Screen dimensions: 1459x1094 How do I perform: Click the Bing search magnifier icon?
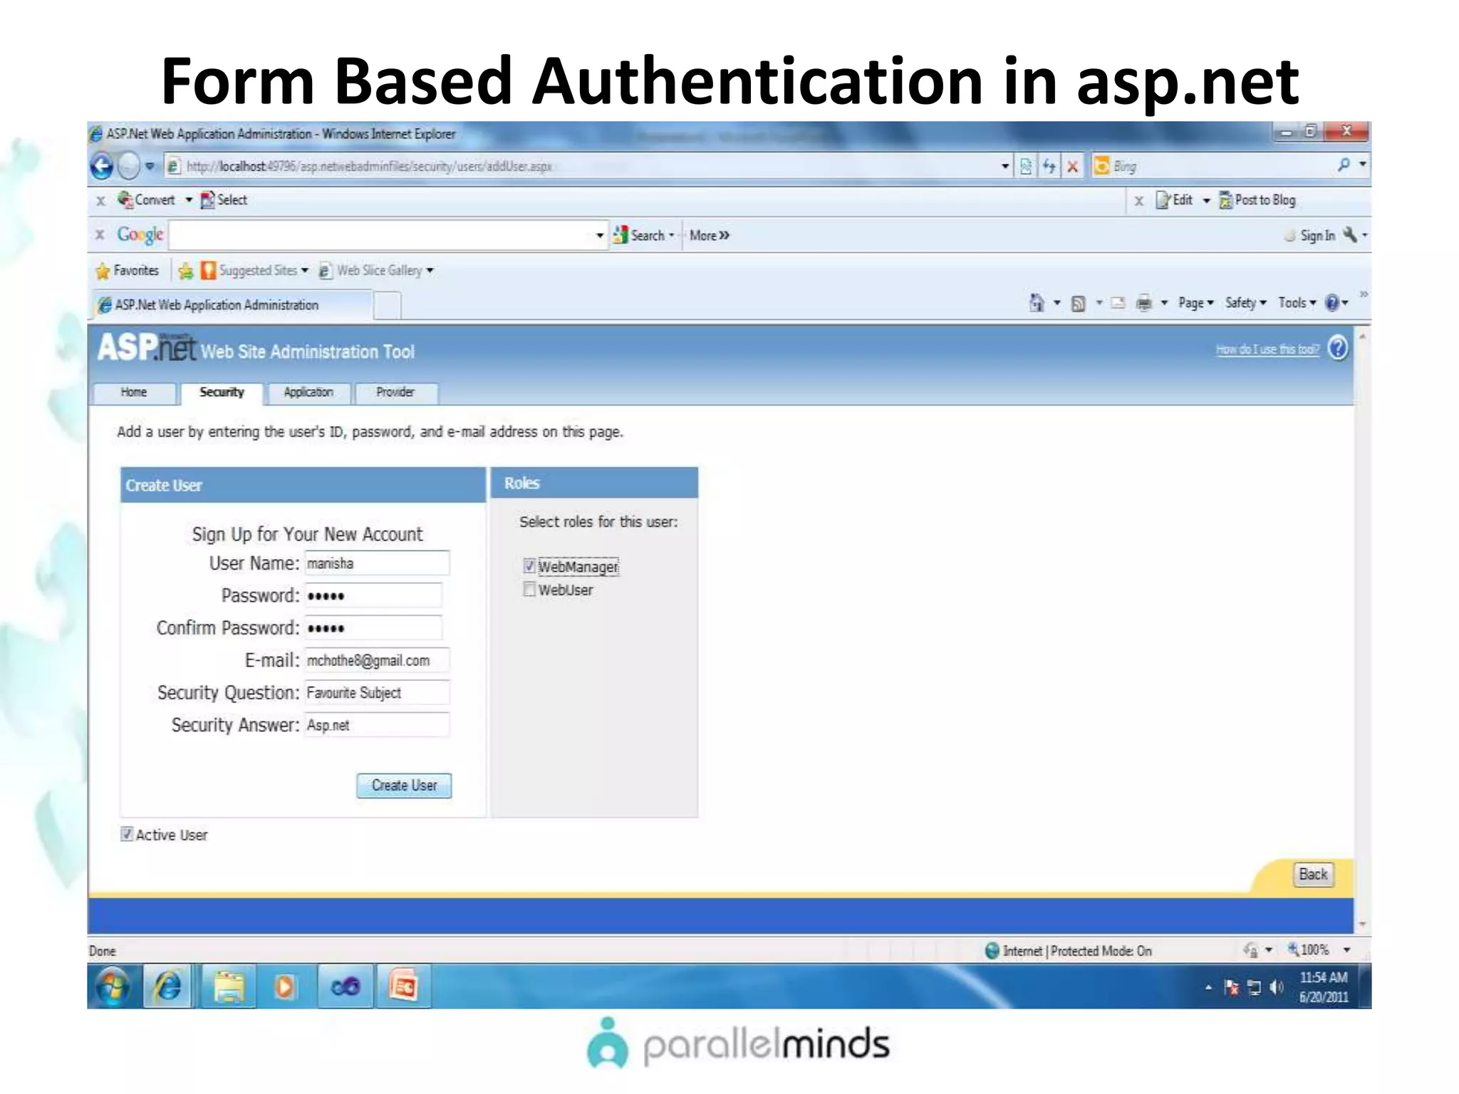1343,165
